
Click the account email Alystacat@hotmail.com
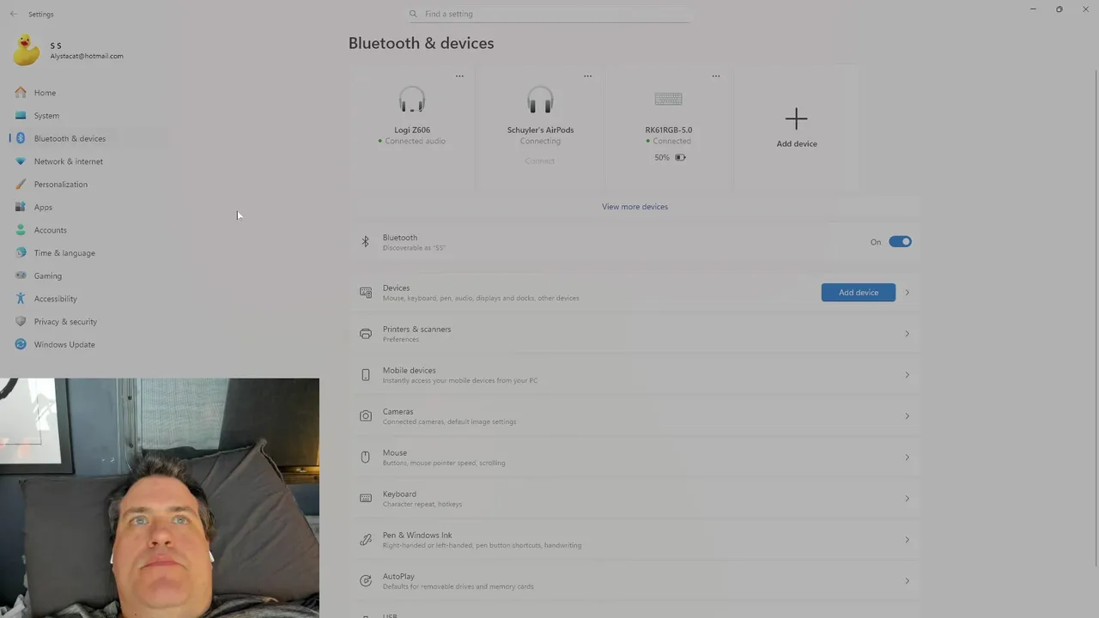click(x=87, y=56)
